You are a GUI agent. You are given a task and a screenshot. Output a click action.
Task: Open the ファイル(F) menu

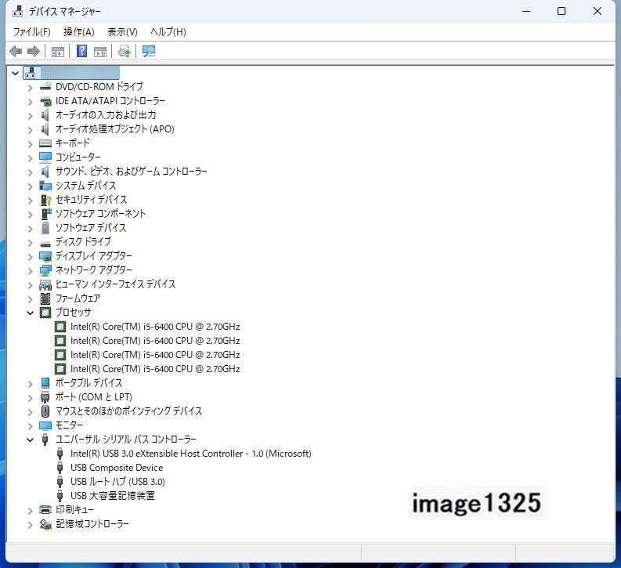click(31, 31)
